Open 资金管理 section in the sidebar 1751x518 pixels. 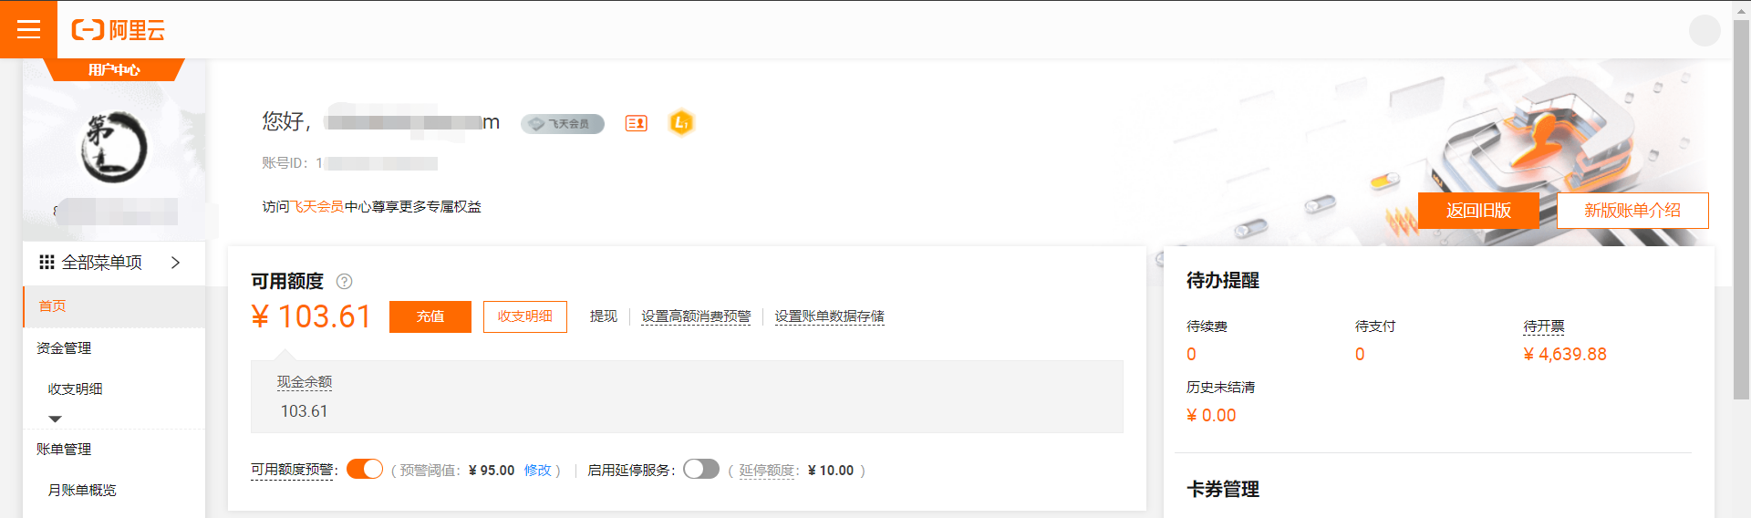coord(64,348)
